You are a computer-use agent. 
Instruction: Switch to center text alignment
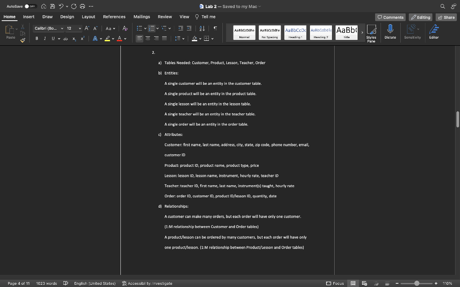click(147, 39)
